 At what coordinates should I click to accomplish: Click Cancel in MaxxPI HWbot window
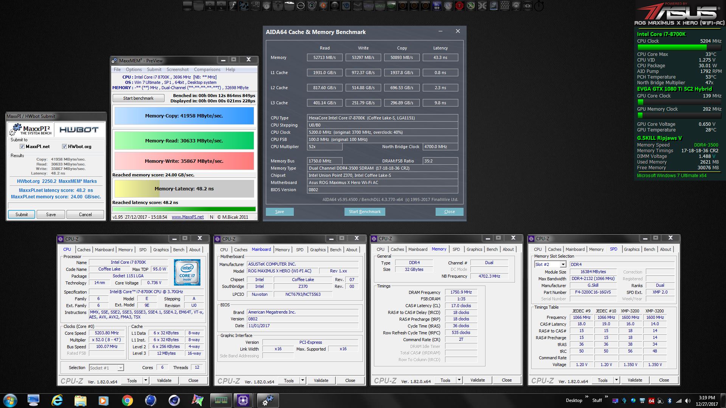[x=85, y=214]
